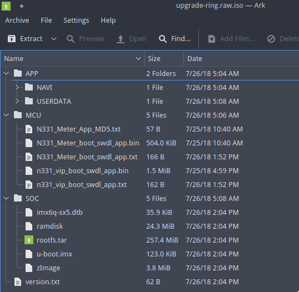Open the File menu
The height and width of the screenshot is (292, 299).
tap(46, 21)
